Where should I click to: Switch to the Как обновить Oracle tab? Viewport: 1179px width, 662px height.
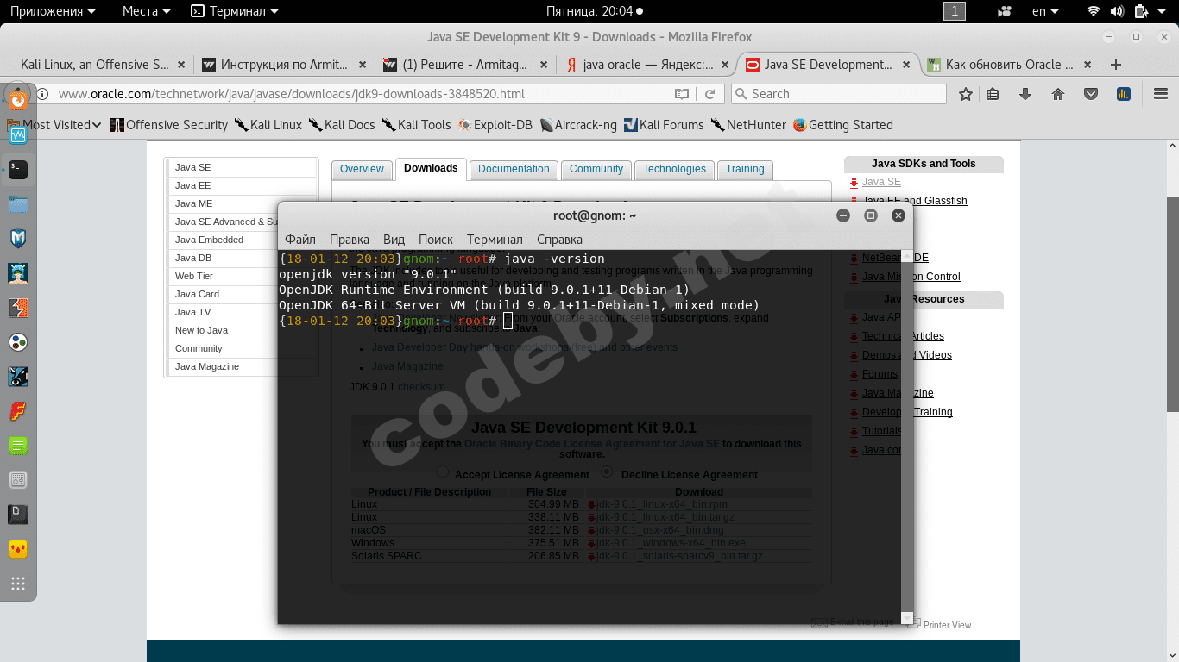click(x=1009, y=65)
